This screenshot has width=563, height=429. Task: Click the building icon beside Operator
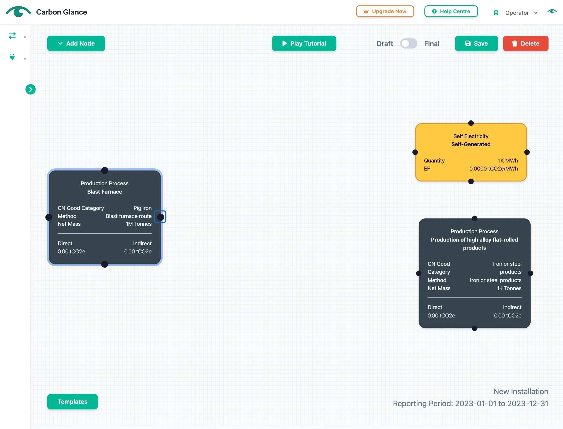click(x=496, y=13)
